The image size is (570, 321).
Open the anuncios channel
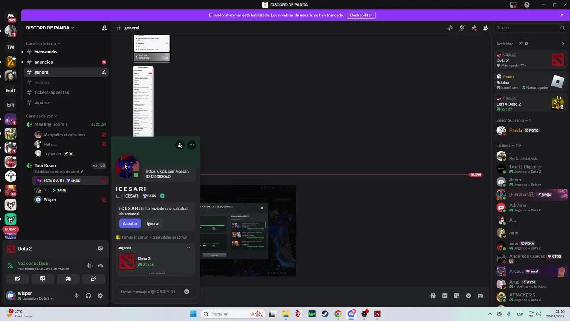coord(66,62)
